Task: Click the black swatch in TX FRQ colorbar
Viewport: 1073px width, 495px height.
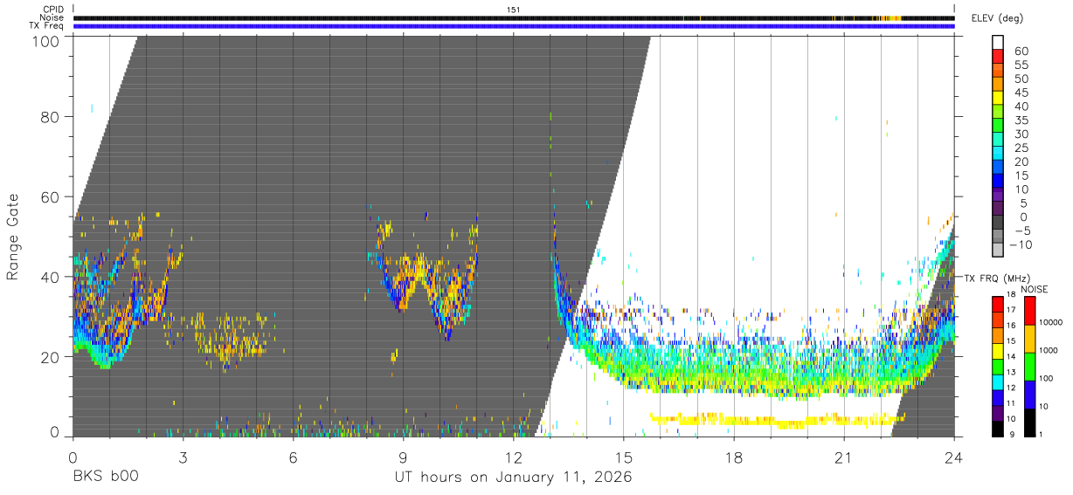Action: pos(996,429)
